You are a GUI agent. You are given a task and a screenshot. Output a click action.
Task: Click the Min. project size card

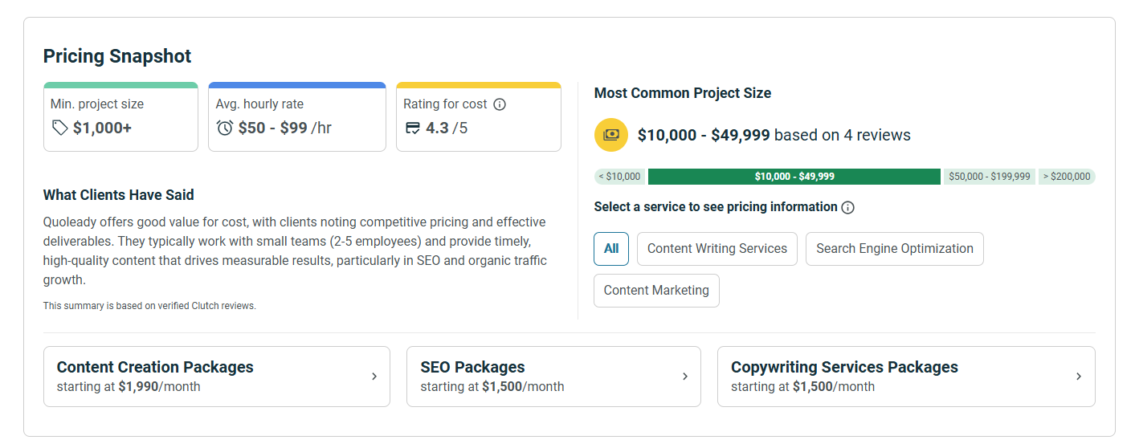point(120,116)
